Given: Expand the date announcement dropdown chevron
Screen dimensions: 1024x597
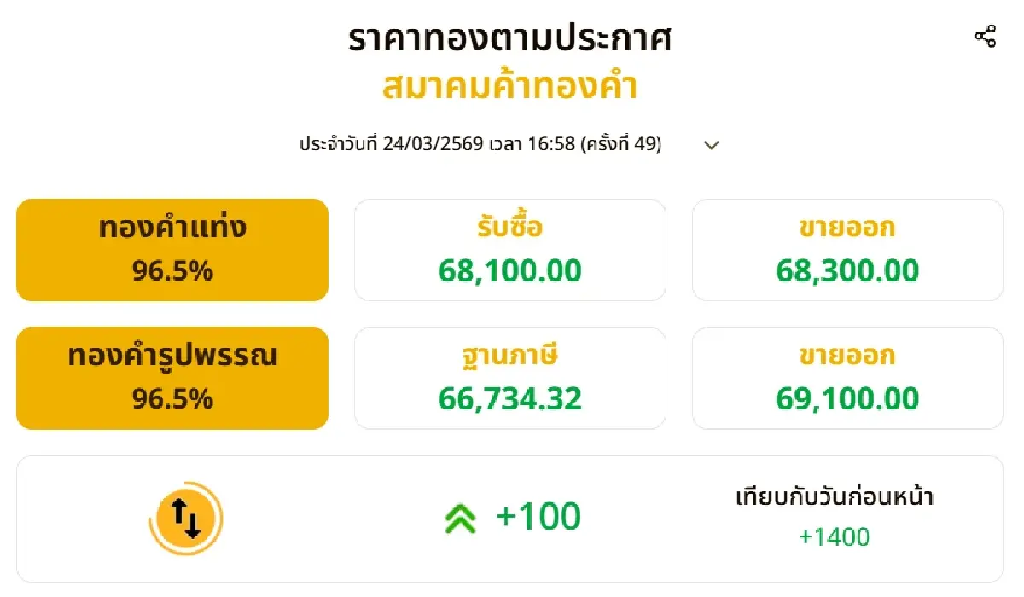Looking at the screenshot, I should click(711, 145).
